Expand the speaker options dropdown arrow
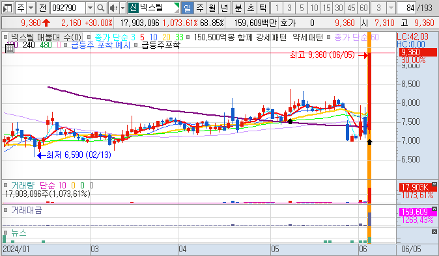This screenshot has height=256, width=439. (122, 8)
